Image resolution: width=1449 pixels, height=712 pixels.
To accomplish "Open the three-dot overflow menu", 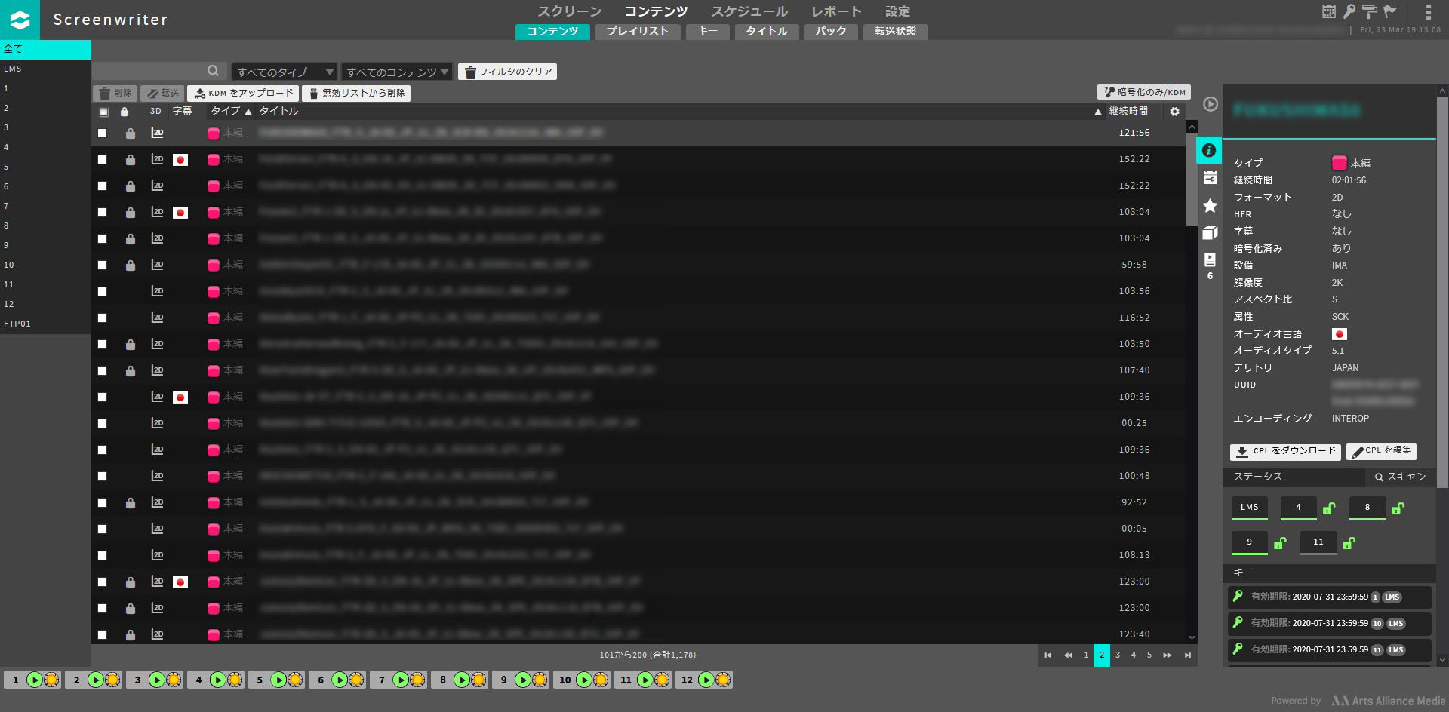I will coord(1428,11).
